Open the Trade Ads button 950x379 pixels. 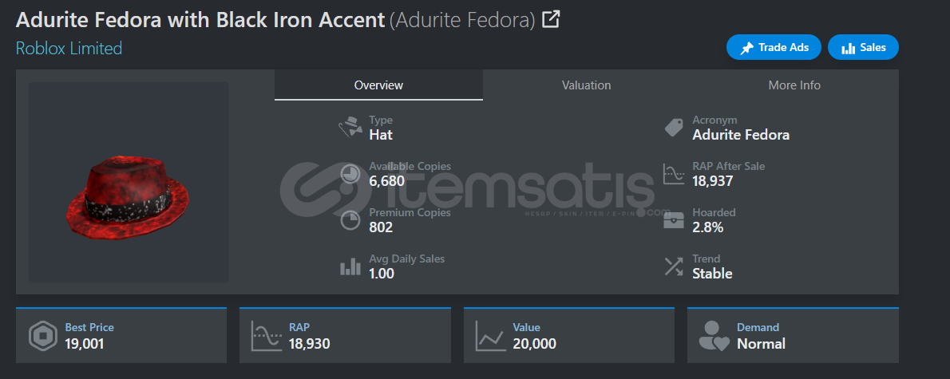[x=774, y=48]
